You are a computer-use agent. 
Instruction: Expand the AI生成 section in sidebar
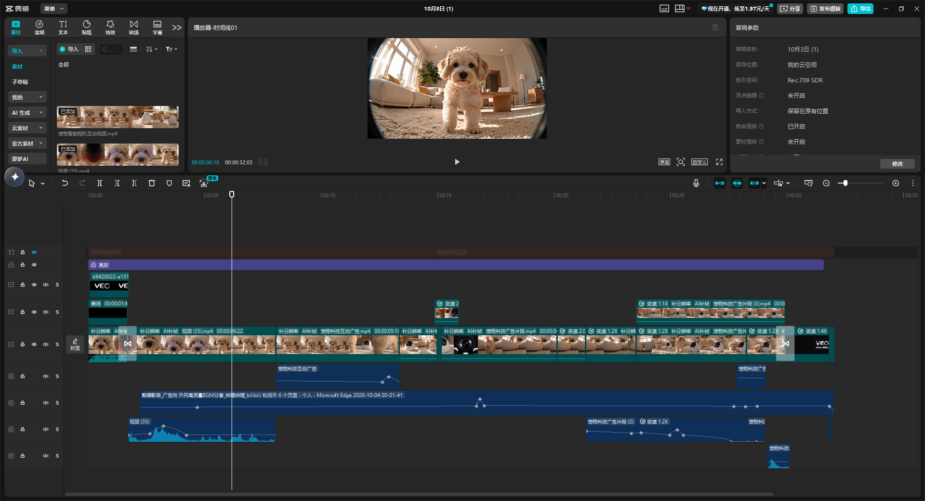pos(27,113)
